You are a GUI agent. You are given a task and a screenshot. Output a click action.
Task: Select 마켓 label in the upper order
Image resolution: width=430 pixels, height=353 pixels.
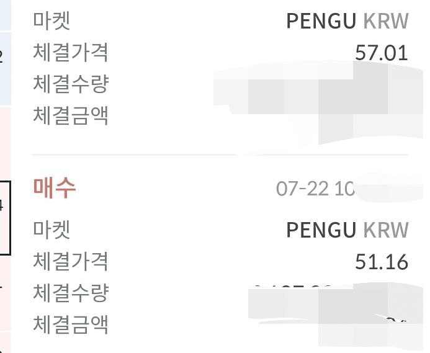52,20
